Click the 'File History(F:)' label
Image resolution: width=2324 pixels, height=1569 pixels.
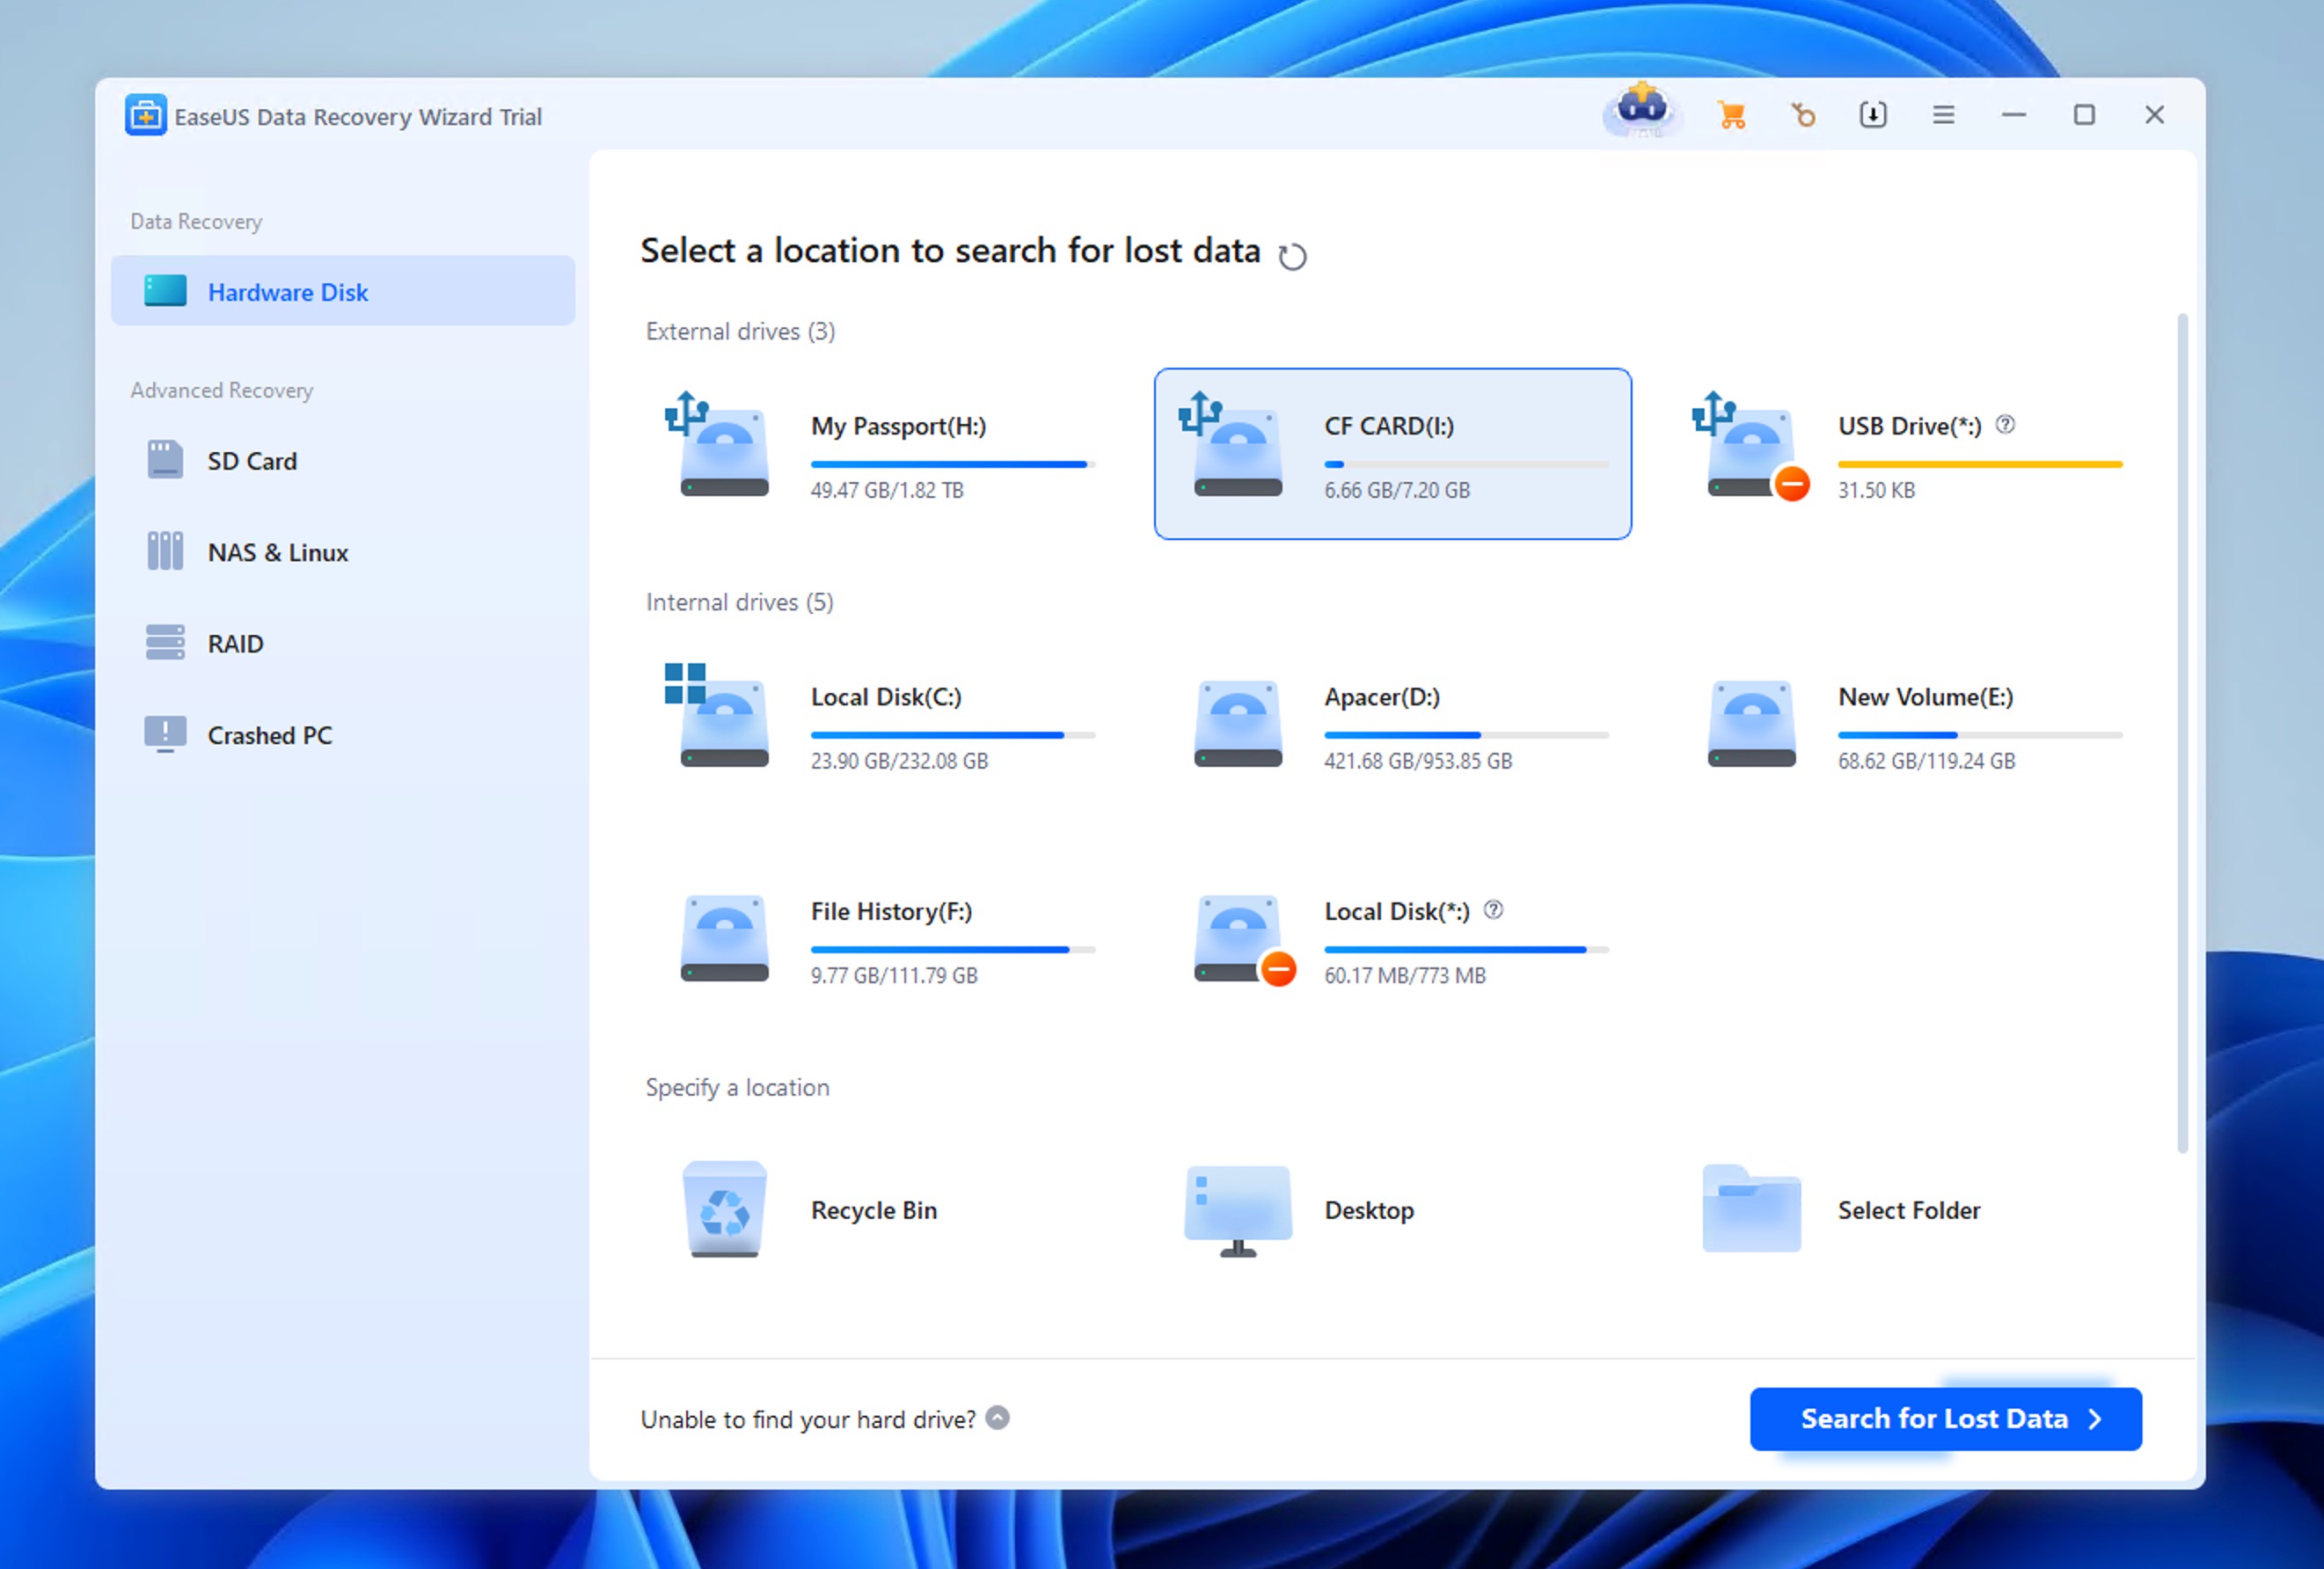click(891, 911)
